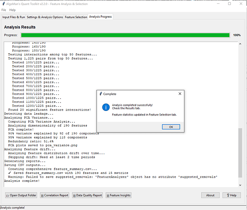The width and height of the screenshot is (247, 210).
Task: Select the Analysis Progress tab
Action: click(100, 16)
